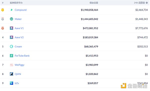
Task: Open the Aave V1 link
Action: click(x=19, y=28)
